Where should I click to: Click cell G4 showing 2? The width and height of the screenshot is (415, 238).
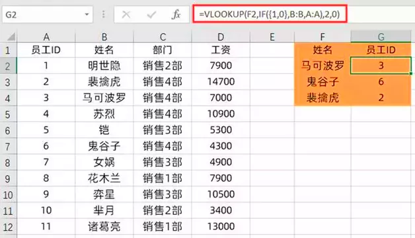(x=381, y=98)
